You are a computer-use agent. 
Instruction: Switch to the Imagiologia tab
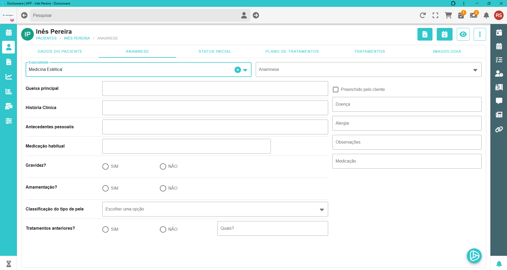point(447,51)
